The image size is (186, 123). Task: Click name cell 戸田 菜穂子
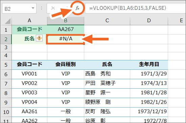107,84
